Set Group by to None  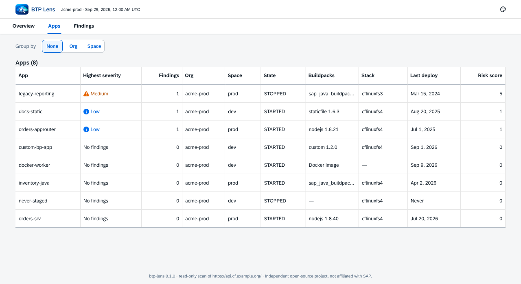tap(53, 46)
